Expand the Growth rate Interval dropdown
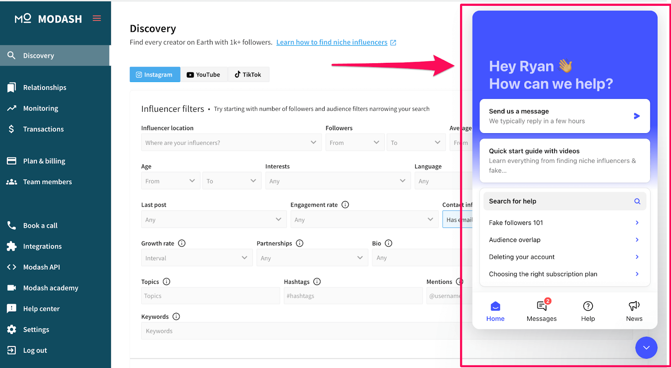Viewport: 671px width, 368px height. (x=196, y=258)
